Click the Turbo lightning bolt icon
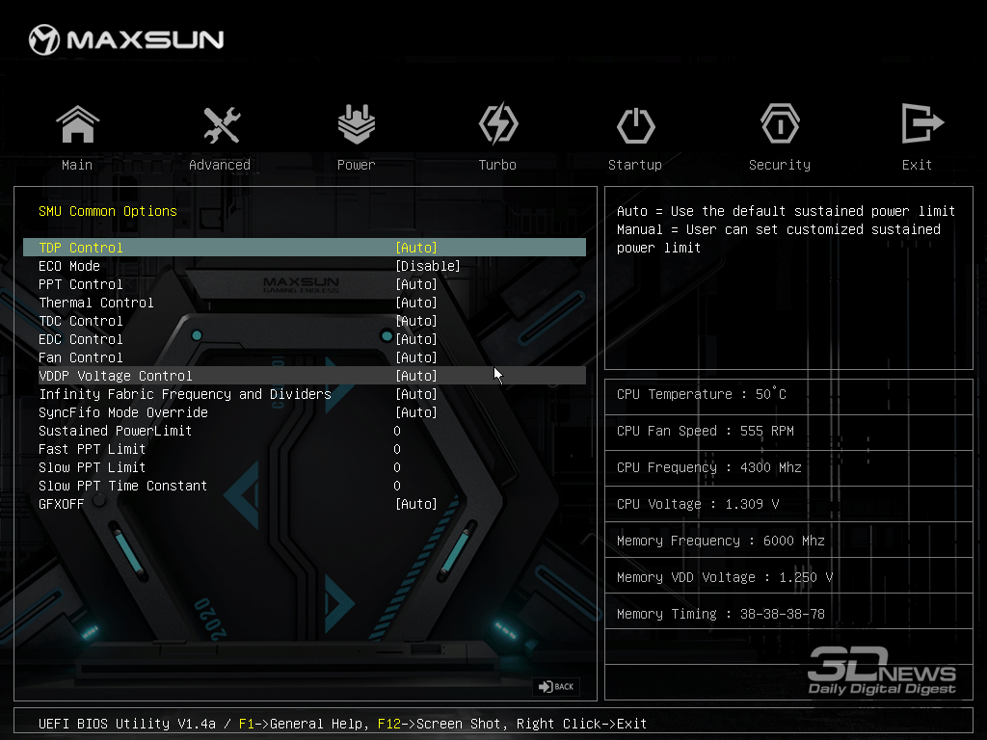Image resolution: width=987 pixels, height=740 pixels. pos(498,124)
